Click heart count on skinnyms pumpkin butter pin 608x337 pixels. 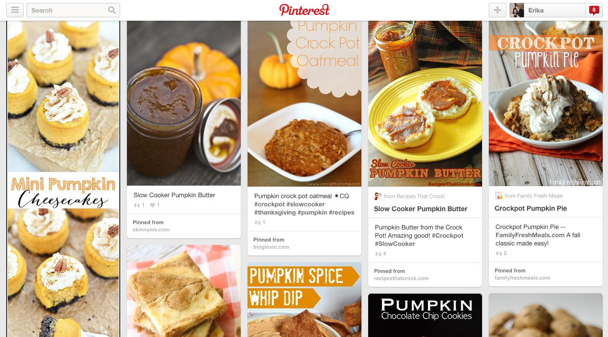click(154, 205)
